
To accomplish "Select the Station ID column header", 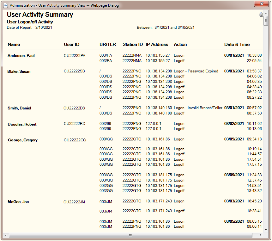I will pyautogui.click(x=133, y=45).
